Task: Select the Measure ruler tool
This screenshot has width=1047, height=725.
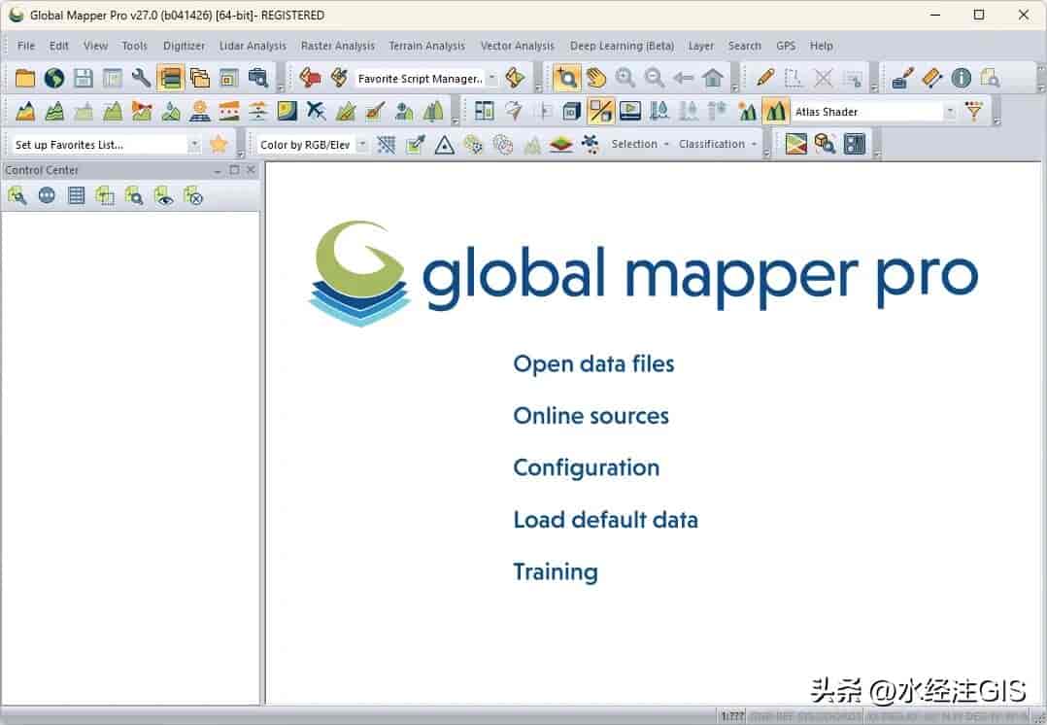Action: (x=931, y=78)
